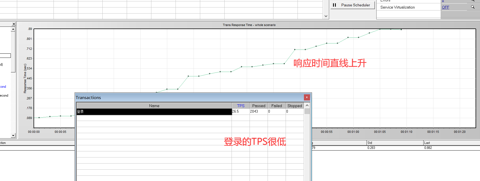This screenshot has width=480, height=181.
Task: Click the Pause Scheduler button
Action: [x=352, y=5]
